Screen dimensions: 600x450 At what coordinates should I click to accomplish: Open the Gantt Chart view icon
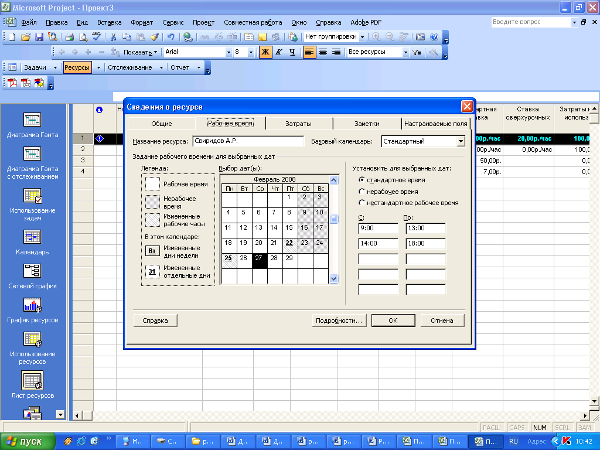click(32, 120)
